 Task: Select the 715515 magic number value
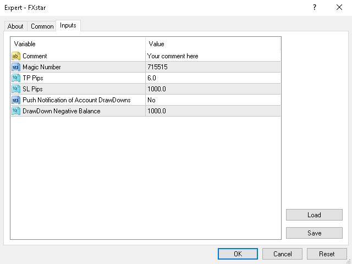pyautogui.click(x=157, y=67)
